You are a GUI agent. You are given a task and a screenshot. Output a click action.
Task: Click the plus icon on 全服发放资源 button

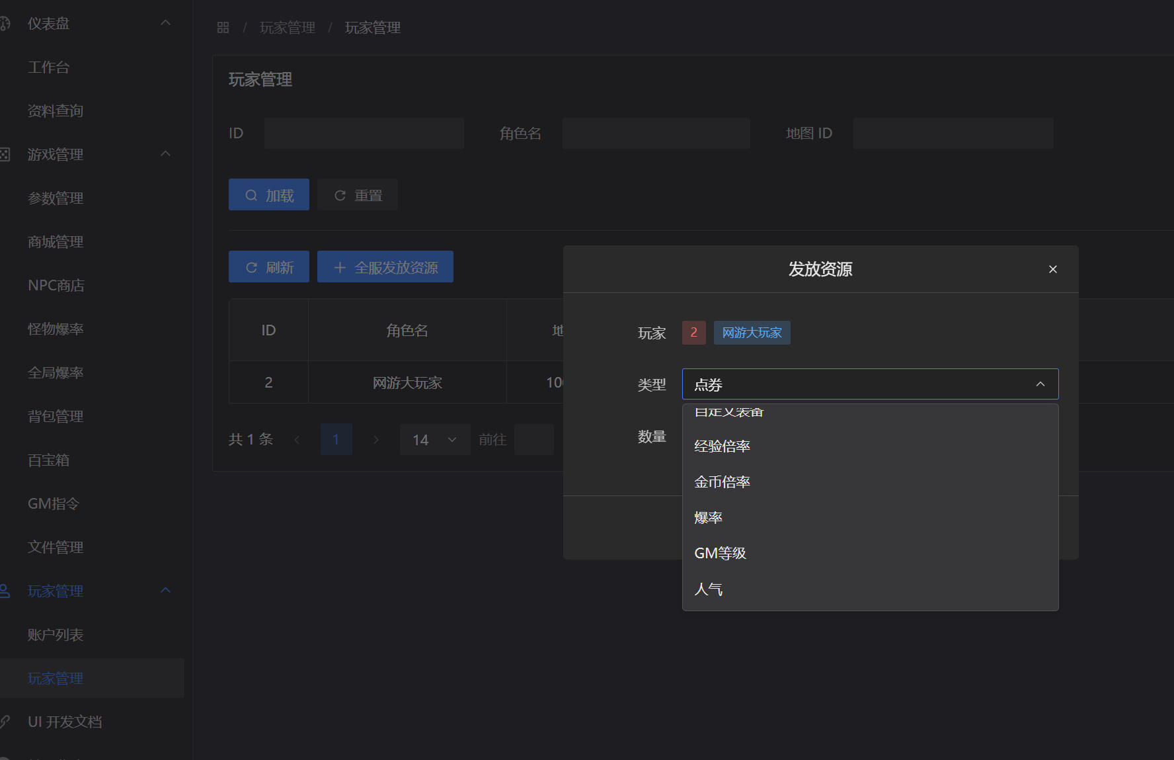tap(340, 267)
